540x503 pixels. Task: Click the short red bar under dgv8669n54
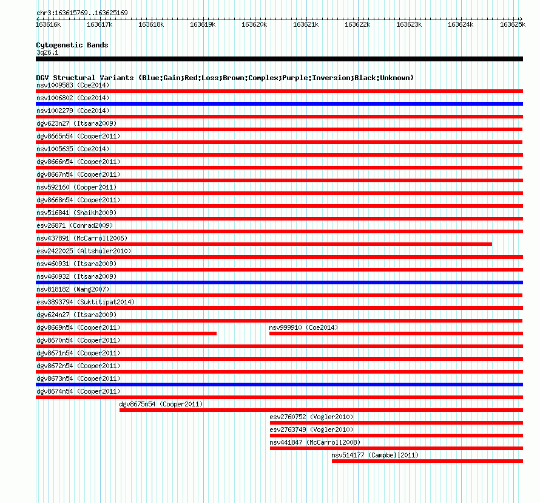click(126, 334)
